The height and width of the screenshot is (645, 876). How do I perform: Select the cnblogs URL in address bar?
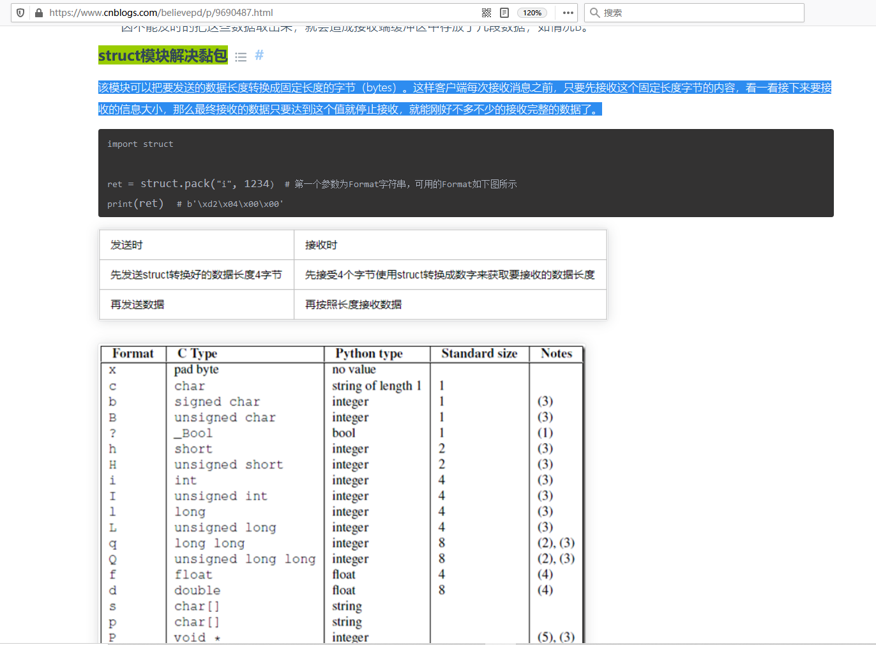click(x=161, y=13)
